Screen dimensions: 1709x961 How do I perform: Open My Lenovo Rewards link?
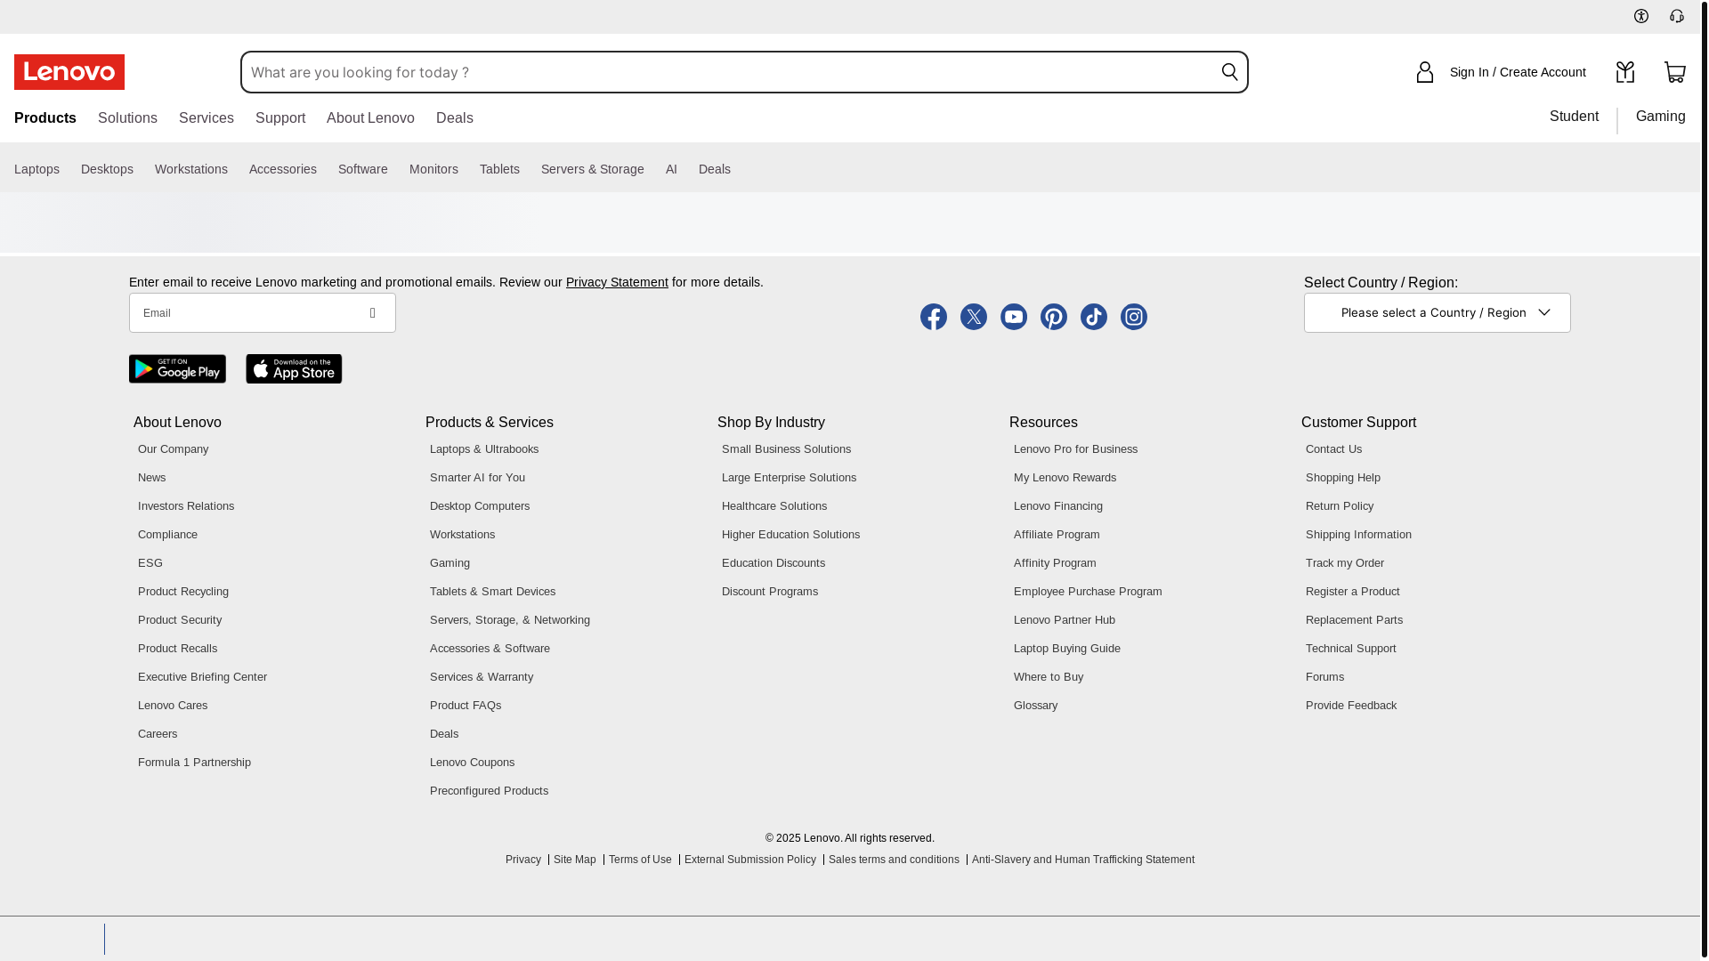click(1065, 478)
